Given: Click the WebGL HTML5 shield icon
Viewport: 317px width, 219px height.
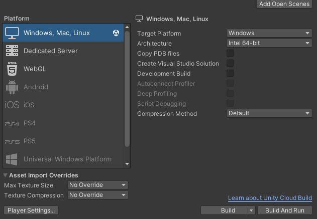Looking at the screenshot, I should (12, 69).
